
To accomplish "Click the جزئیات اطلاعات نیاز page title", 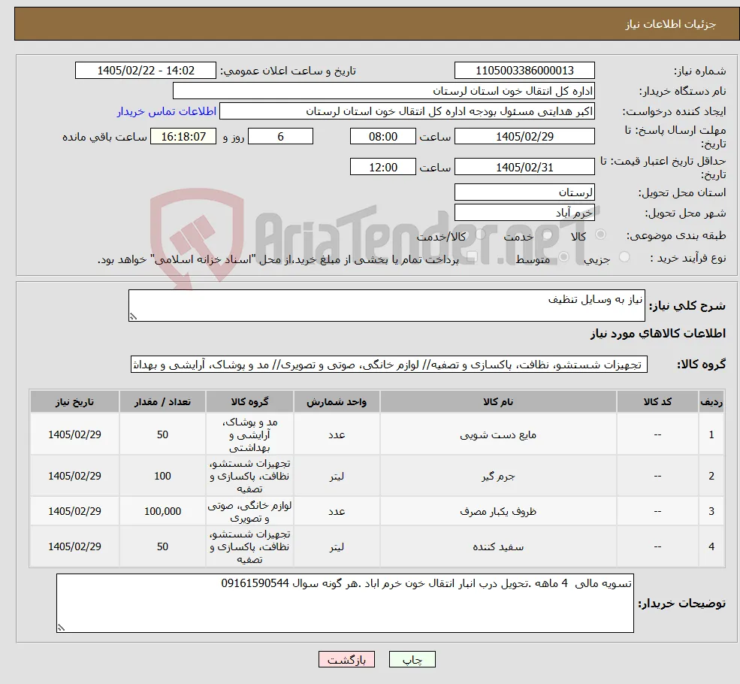I will click(671, 24).
